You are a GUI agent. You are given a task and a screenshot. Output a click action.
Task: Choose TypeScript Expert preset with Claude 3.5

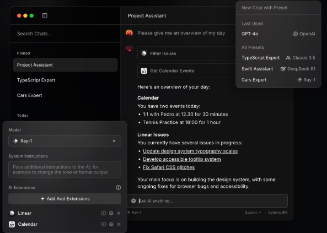tap(278, 58)
